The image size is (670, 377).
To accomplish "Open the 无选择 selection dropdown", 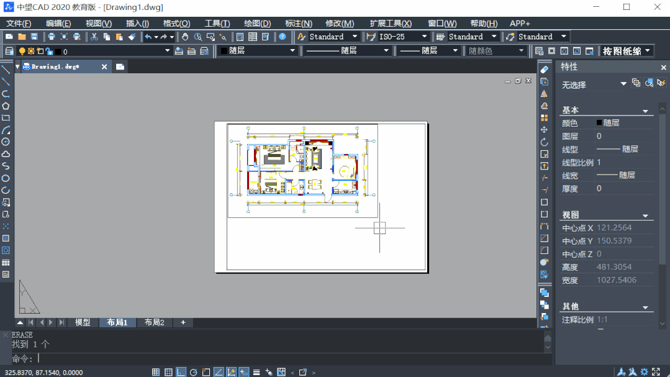I will [x=623, y=84].
